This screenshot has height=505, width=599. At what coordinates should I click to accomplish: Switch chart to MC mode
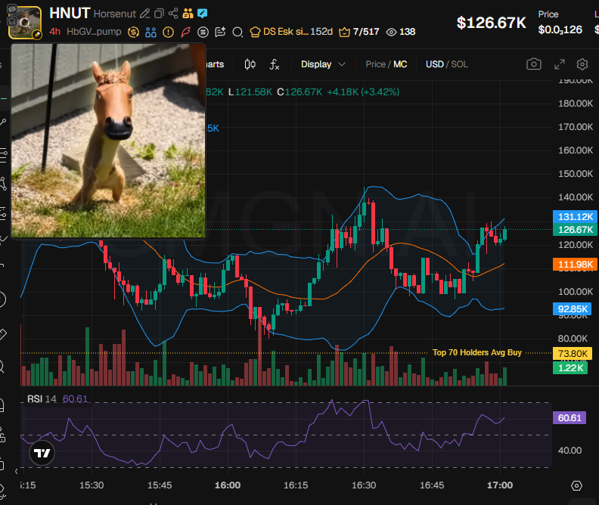(400, 64)
